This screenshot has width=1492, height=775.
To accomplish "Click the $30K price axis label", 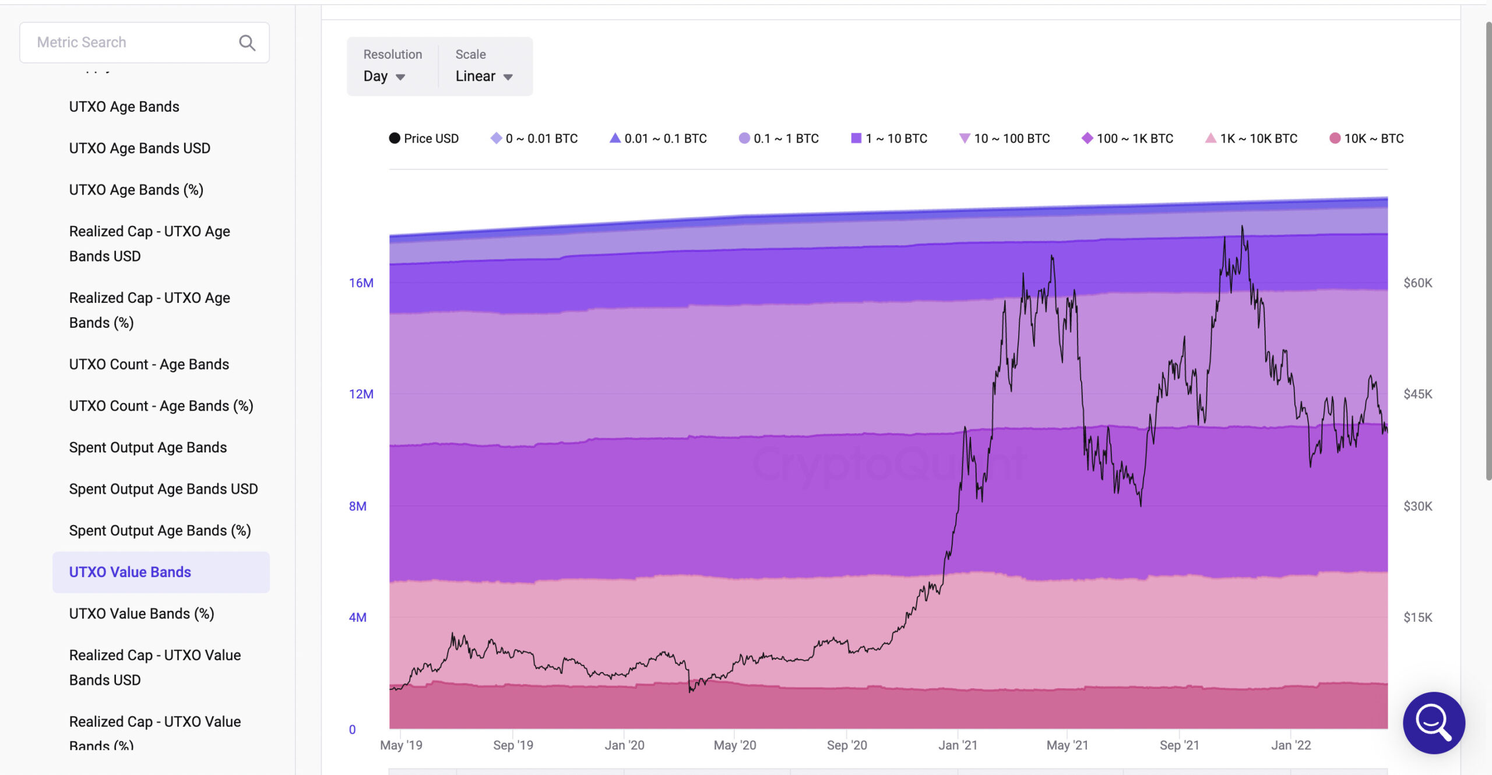I will click(1418, 506).
